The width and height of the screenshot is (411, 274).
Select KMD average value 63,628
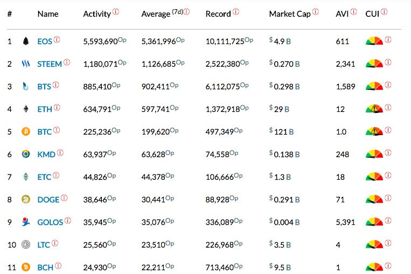point(154,154)
